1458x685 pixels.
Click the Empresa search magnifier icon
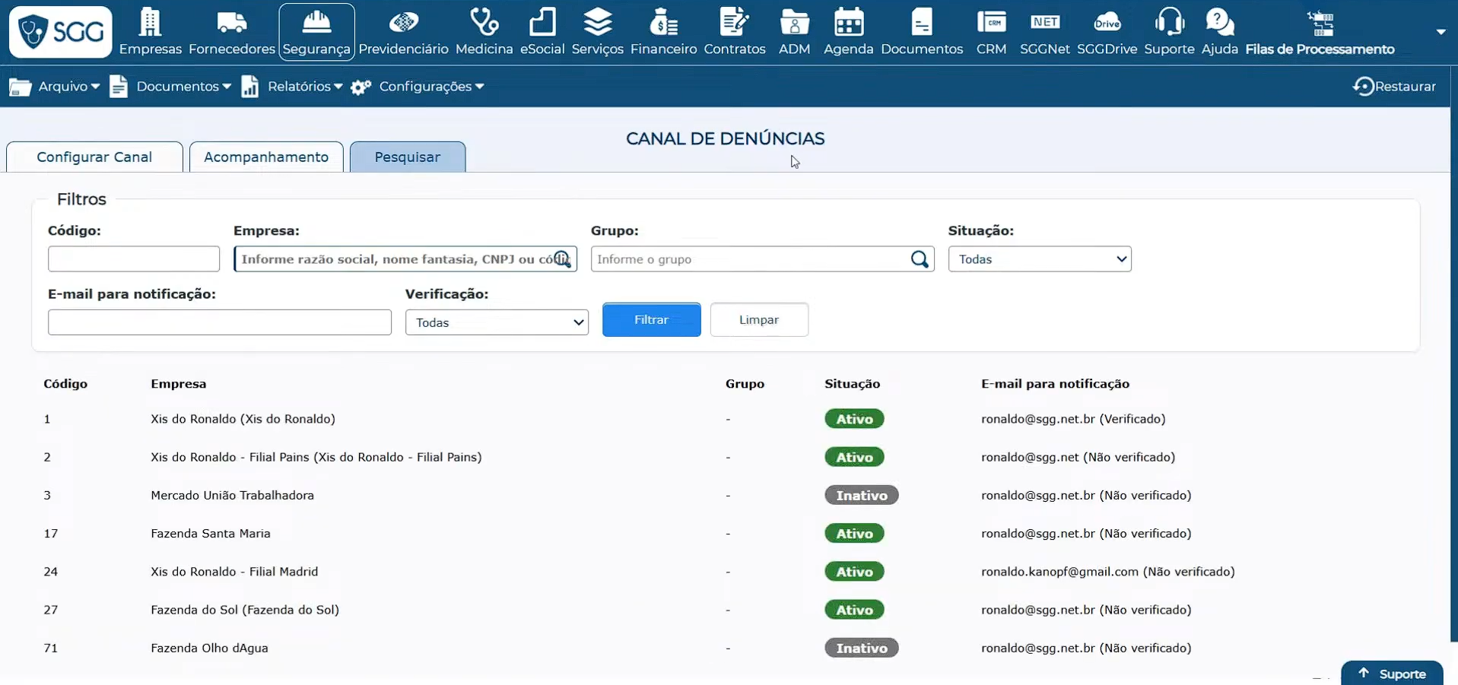point(561,259)
